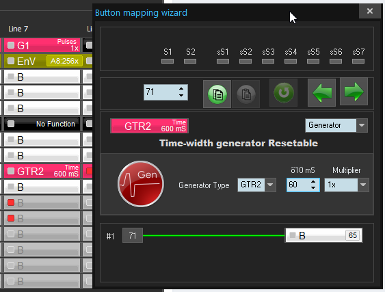Decrease the 60 time value spinner
Screen dimensions: 385x292
click(x=313, y=188)
